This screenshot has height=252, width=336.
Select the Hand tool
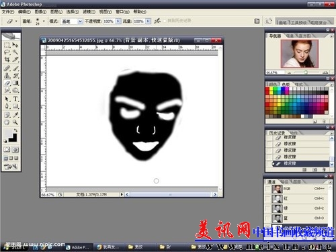click(7, 122)
